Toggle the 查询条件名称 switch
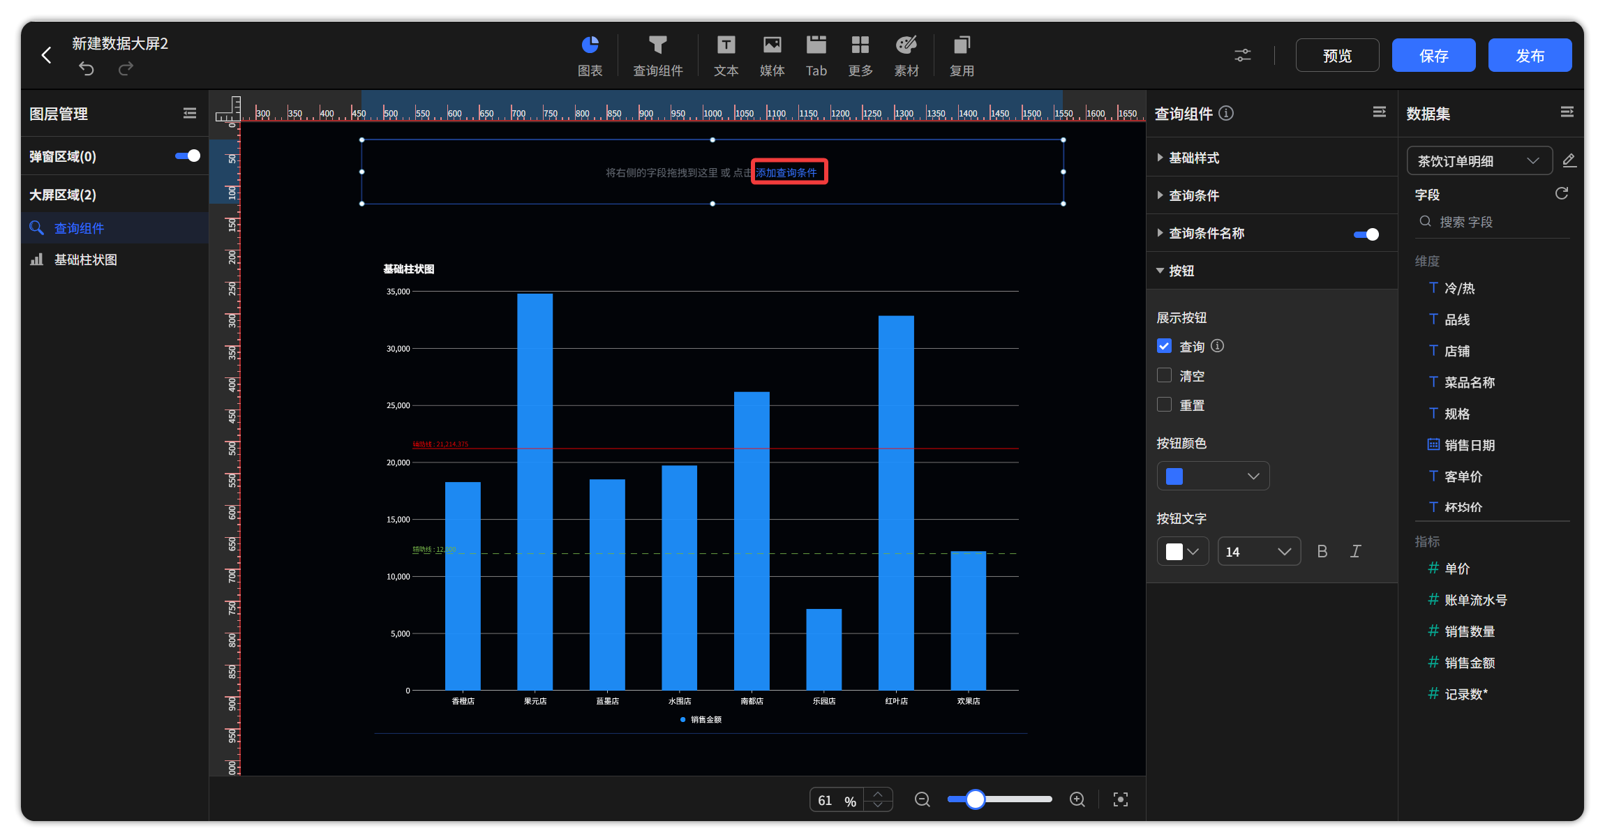 click(1366, 234)
